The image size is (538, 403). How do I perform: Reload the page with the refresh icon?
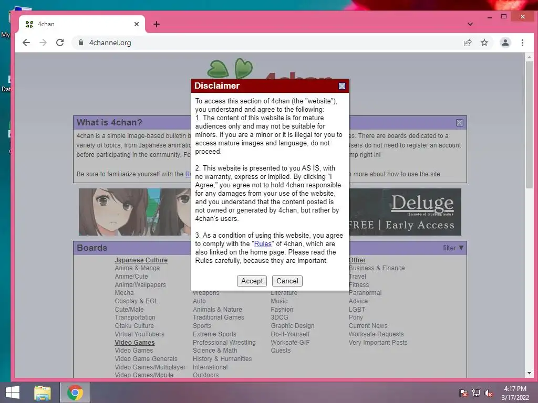click(60, 43)
